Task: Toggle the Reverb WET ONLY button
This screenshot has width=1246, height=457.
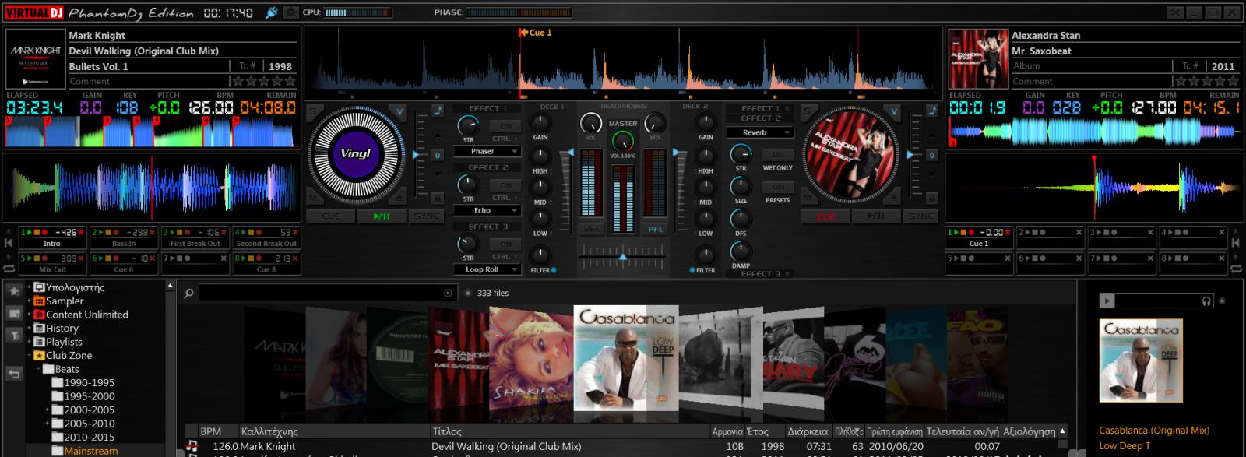Action: click(778, 155)
